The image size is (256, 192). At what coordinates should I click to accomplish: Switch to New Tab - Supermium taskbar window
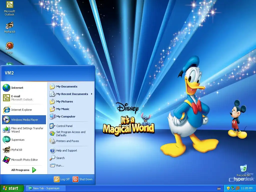click(46, 188)
